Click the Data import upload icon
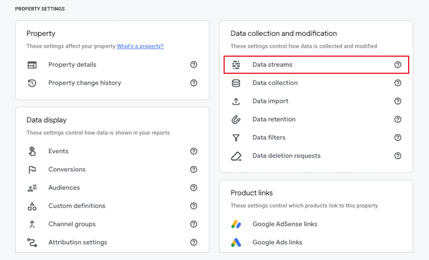 [236, 101]
